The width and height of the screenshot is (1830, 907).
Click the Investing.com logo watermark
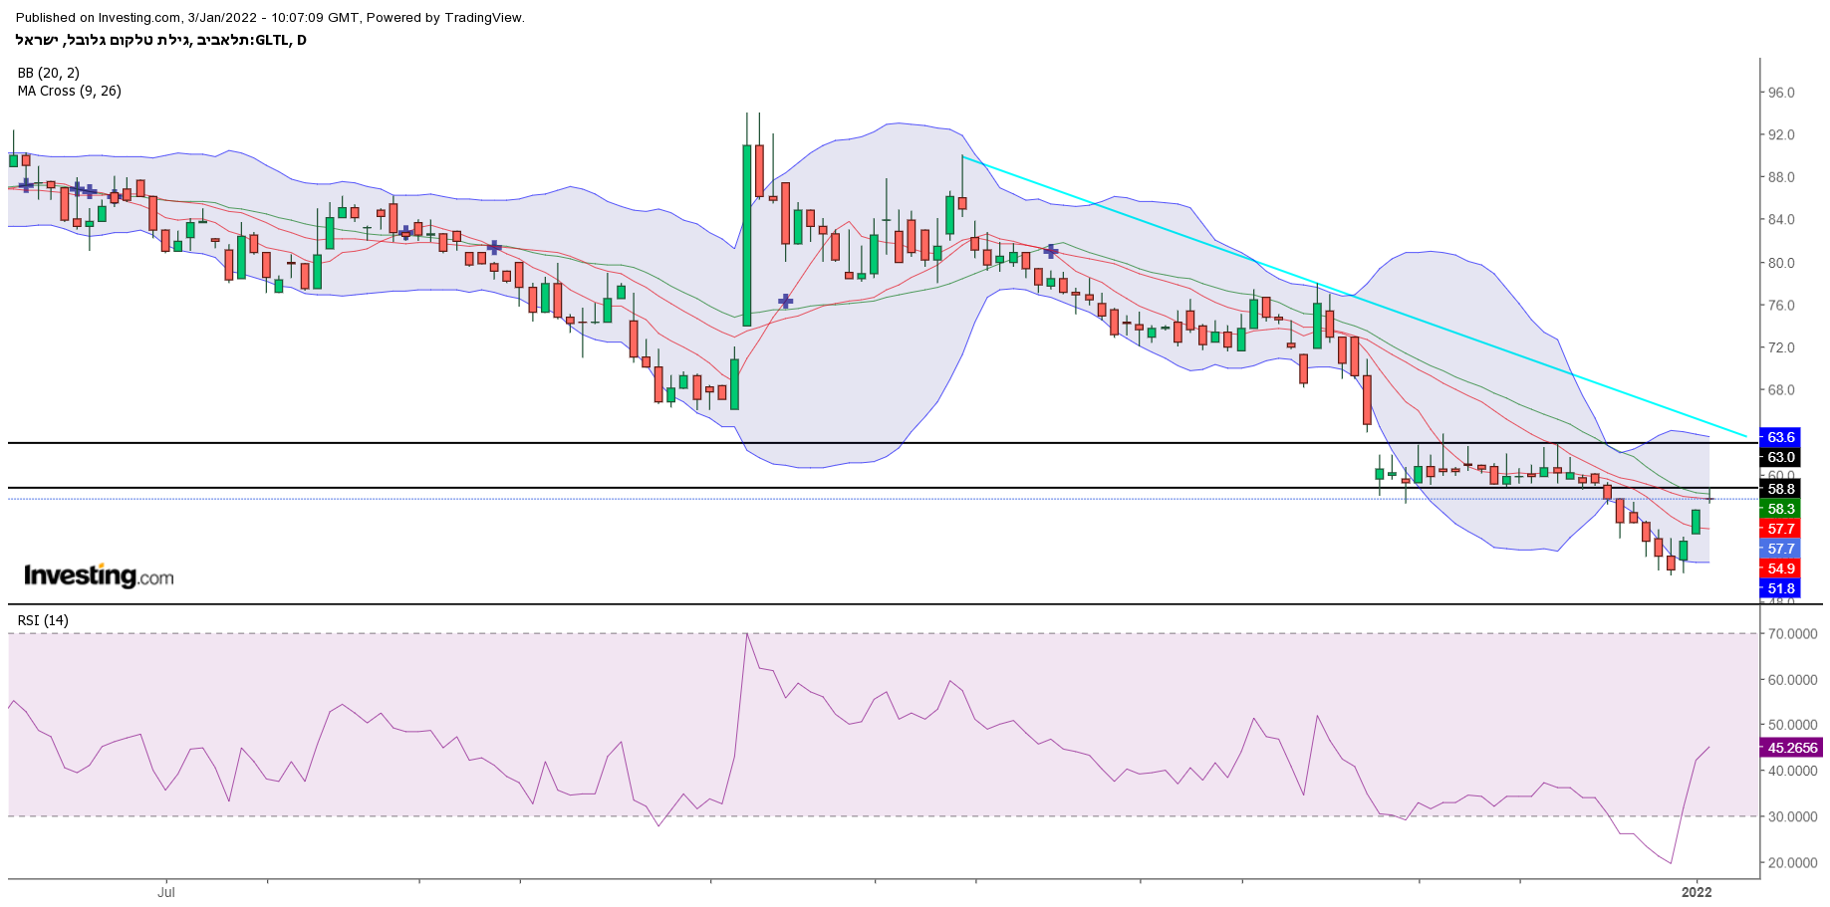(x=99, y=575)
